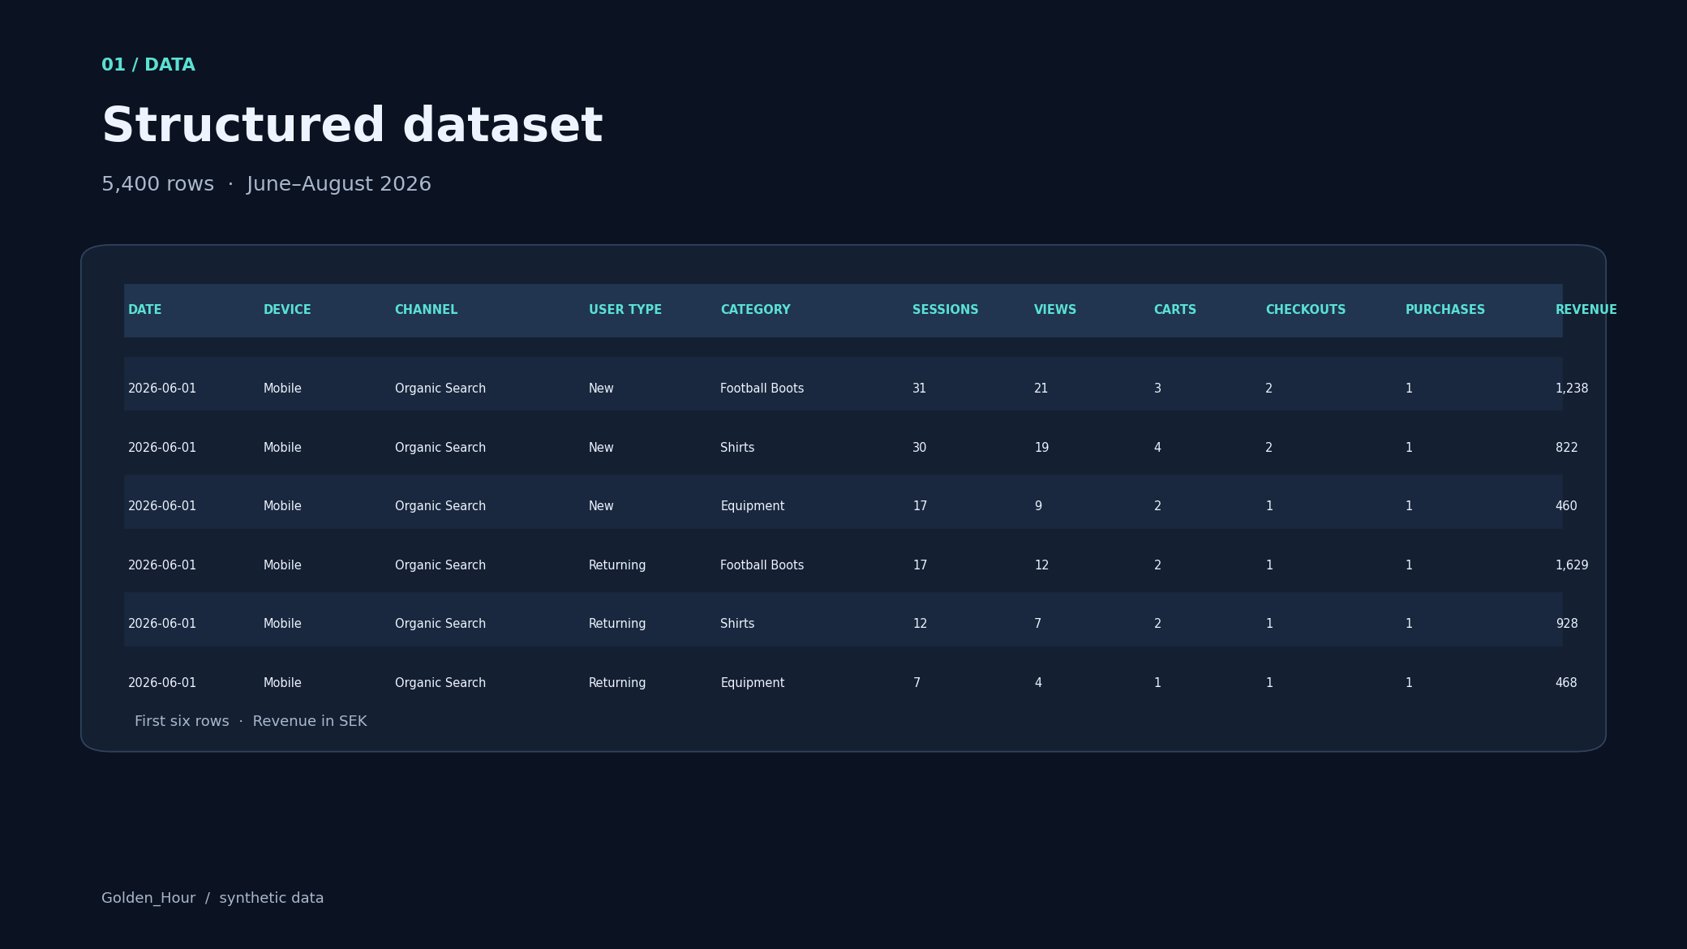Click the PURCHASES column header
The width and height of the screenshot is (1687, 949).
[1444, 310]
